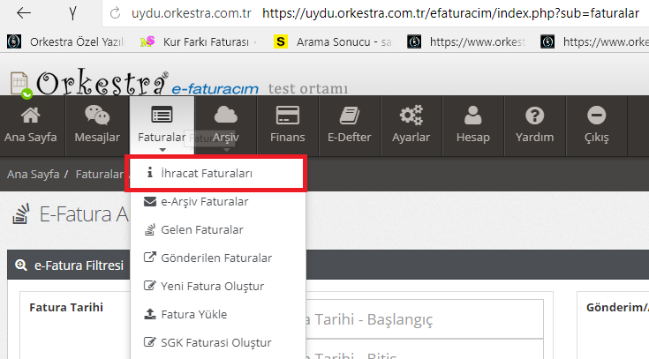Click the Fatura Tarihi label

coord(66,307)
